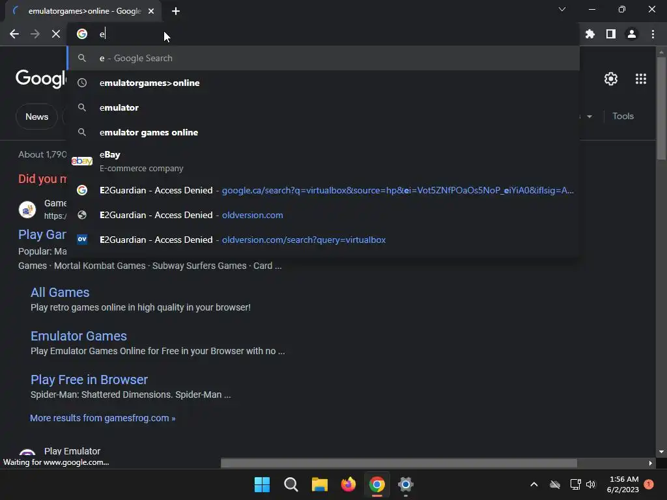This screenshot has height=500, width=667.
Task: Click the cloud sync tray icon
Action: pos(555,484)
